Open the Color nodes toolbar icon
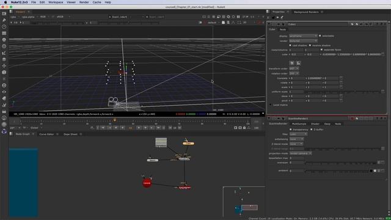This screenshot has width=391, height=220. (4, 40)
